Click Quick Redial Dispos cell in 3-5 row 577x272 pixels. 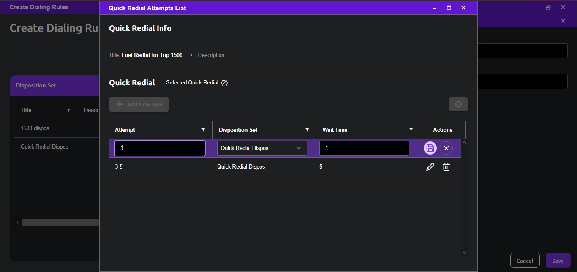click(x=241, y=167)
